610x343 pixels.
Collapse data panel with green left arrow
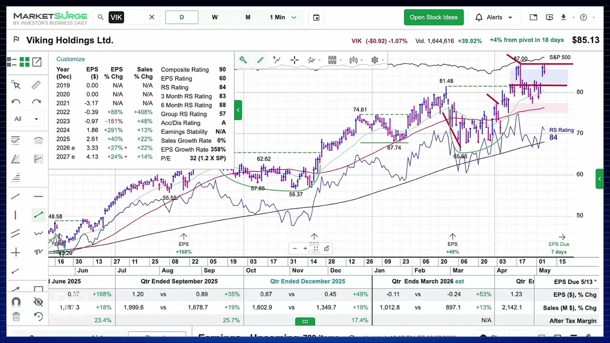click(x=238, y=110)
